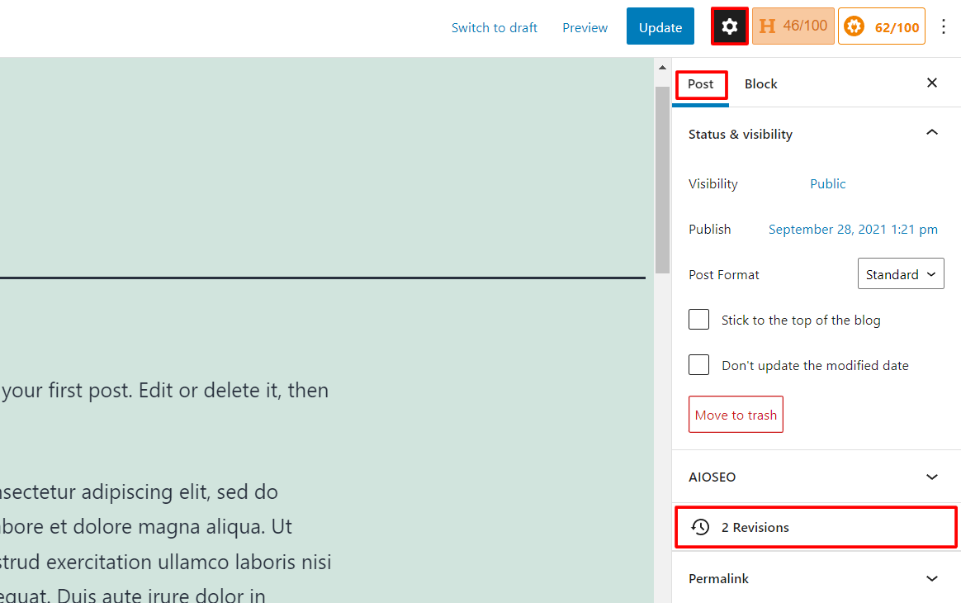Viewport: 961px width, 603px height.
Task: Check Don't update the modified date
Action: pos(698,364)
